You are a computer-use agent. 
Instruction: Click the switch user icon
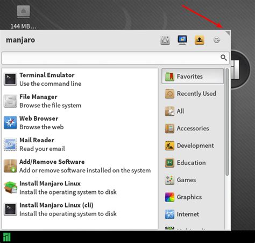(200, 40)
